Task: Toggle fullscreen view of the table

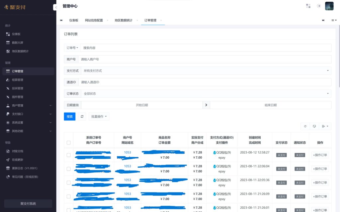Action: click(314, 126)
